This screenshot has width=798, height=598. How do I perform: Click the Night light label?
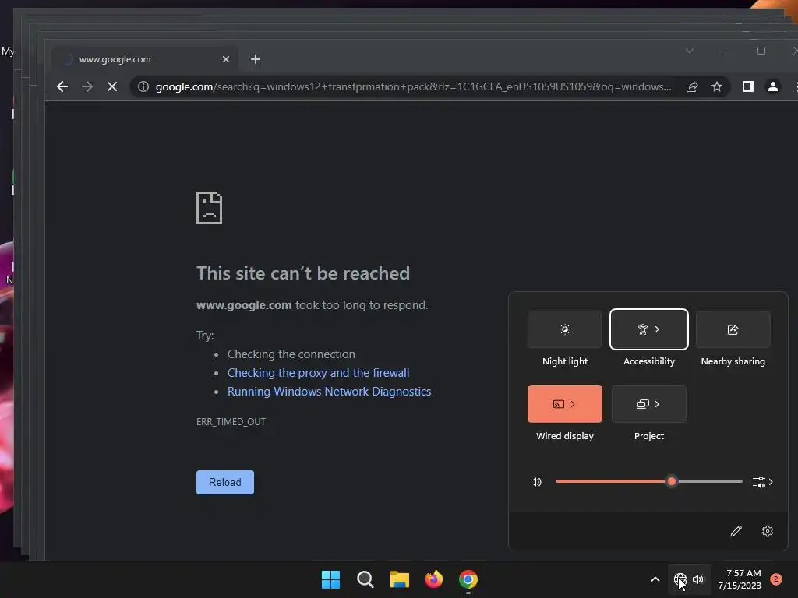[564, 361]
